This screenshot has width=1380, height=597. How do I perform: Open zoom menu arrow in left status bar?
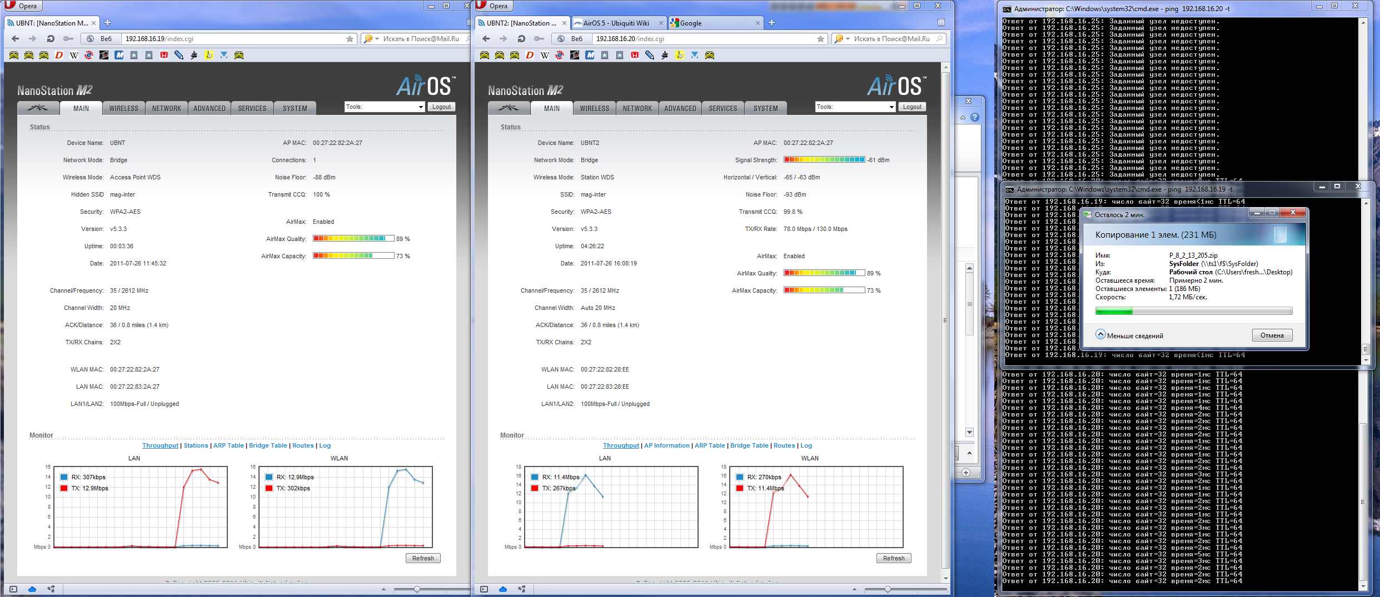[x=383, y=589]
